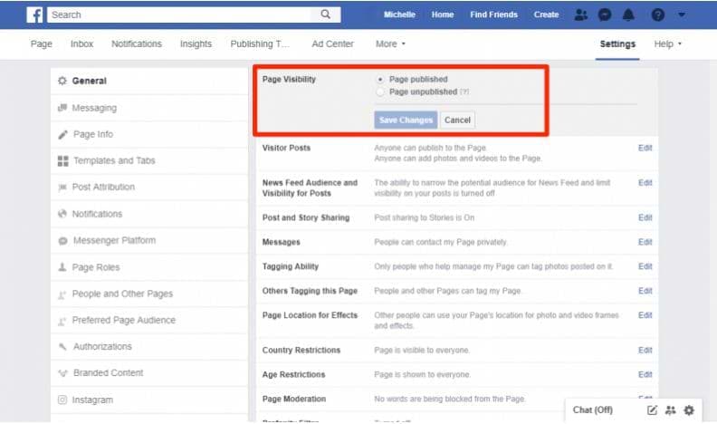Image resolution: width=717 pixels, height=424 pixels.
Task: Click the Page Info pencil icon
Action: pyautogui.click(x=62, y=134)
